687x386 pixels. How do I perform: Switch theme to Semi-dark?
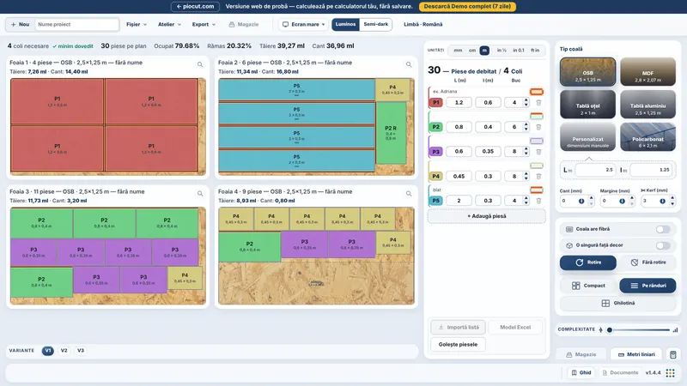pyautogui.click(x=375, y=25)
